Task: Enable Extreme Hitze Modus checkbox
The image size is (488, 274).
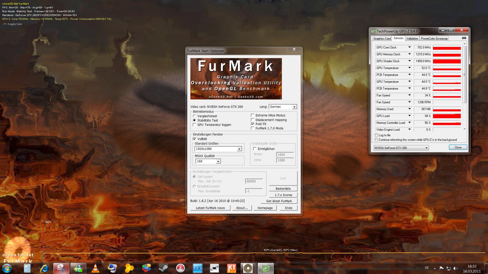Action: pyautogui.click(x=253, y=115)
